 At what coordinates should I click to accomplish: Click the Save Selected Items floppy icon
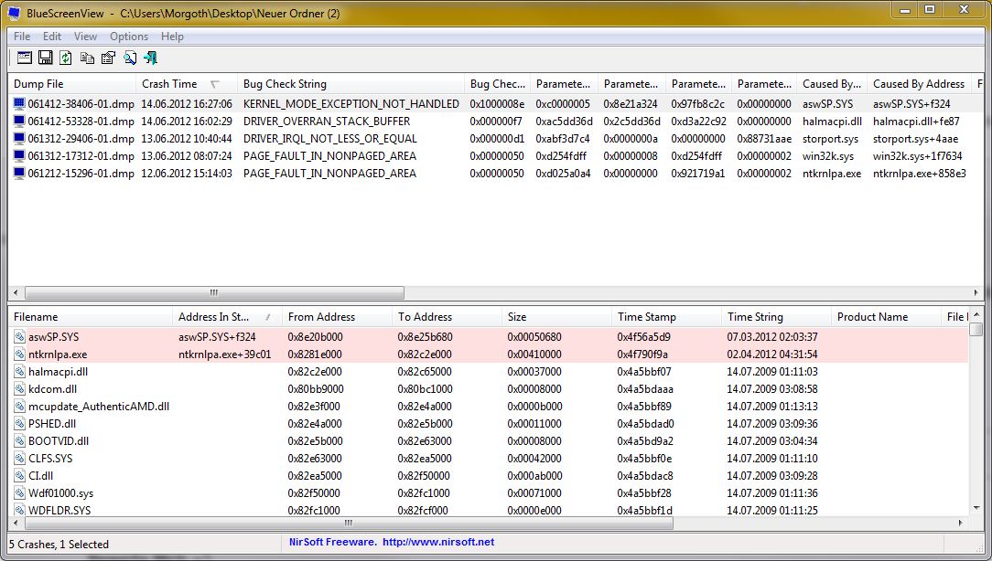[45, 58]
